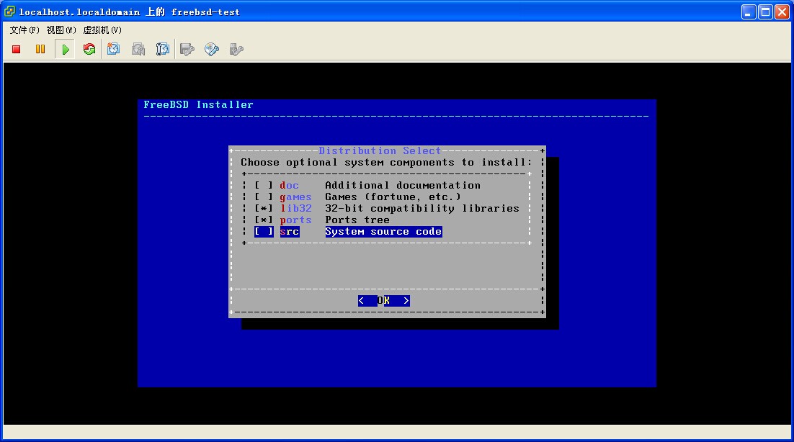Toggle the doc component checkbox
Viewport: 794px width, 442px height.
(x=264, y=186)
